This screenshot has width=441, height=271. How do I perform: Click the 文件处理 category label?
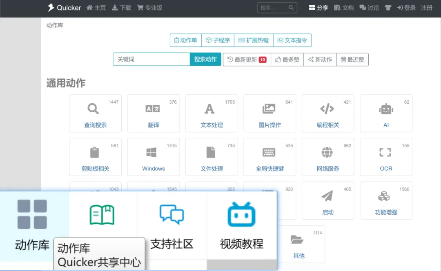tap(212, 169)
